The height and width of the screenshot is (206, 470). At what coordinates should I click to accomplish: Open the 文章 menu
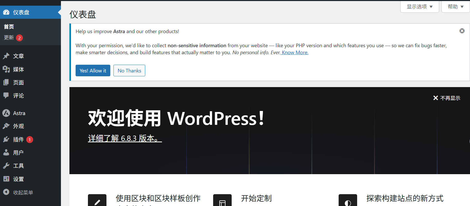pos(30,56)
